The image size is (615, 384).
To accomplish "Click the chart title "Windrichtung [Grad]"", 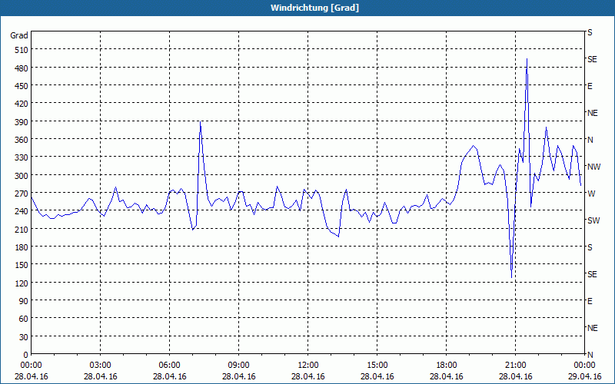I will coord(314,8).
